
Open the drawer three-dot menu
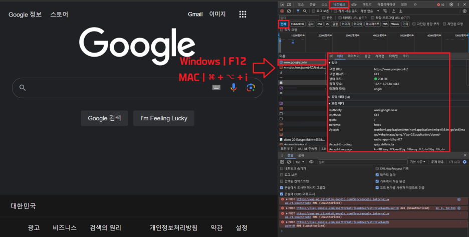282,155
